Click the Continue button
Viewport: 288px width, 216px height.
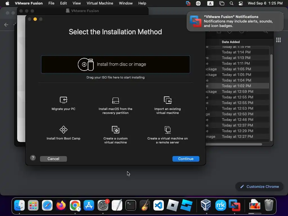tap(186, 159)
